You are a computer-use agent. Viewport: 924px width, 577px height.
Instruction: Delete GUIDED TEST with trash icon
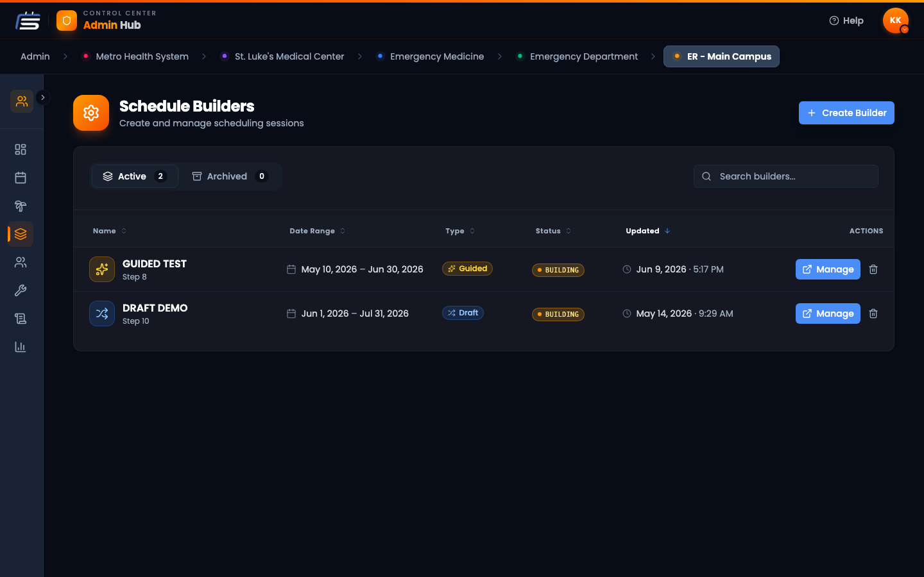coord(873,269)
